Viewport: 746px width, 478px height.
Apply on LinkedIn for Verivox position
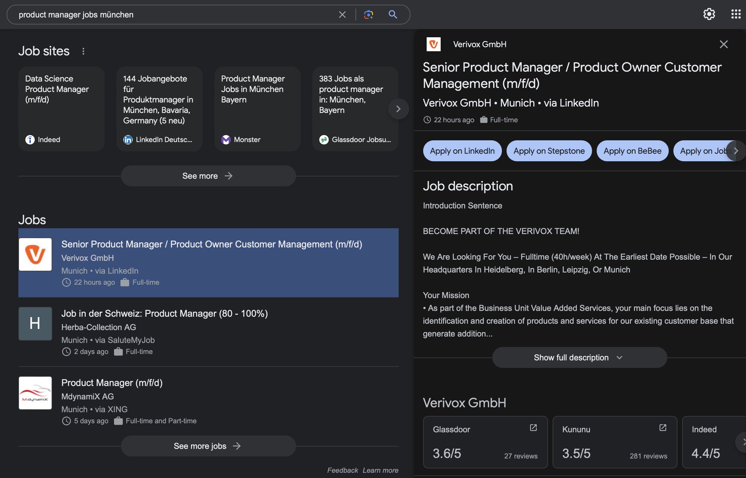pyautogui.click(x=462, y=151)
